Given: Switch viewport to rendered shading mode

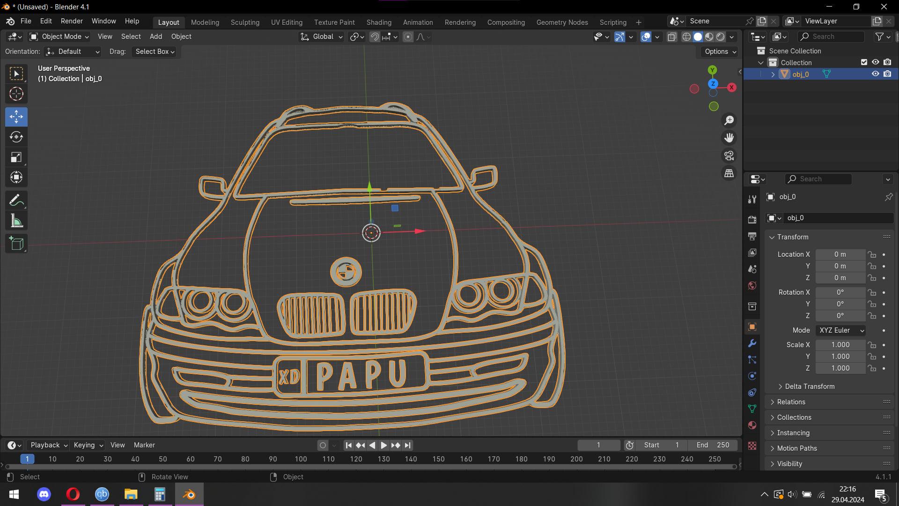Looking at the screenshot, I should (721, 37).
